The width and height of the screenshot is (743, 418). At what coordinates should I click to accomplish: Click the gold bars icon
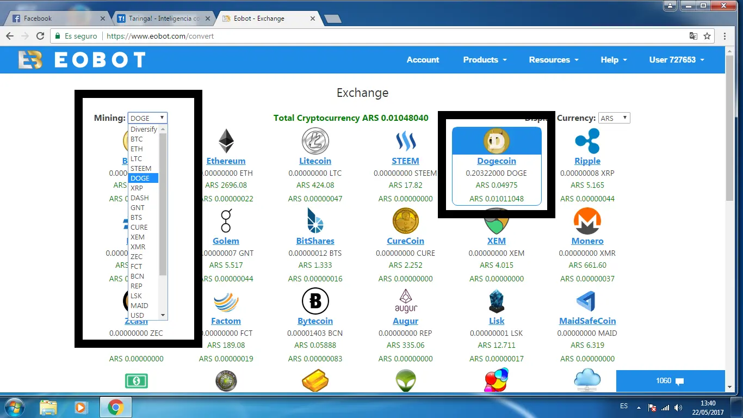point(315,380)
